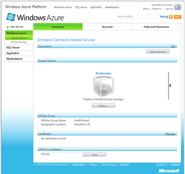Viewport: 185px width, 174px height.
Task: Click the user avatar icon
Action: 178,7
